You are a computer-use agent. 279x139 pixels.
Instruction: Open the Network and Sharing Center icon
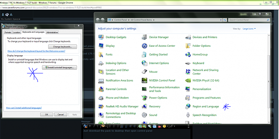(x=188, y=72)
